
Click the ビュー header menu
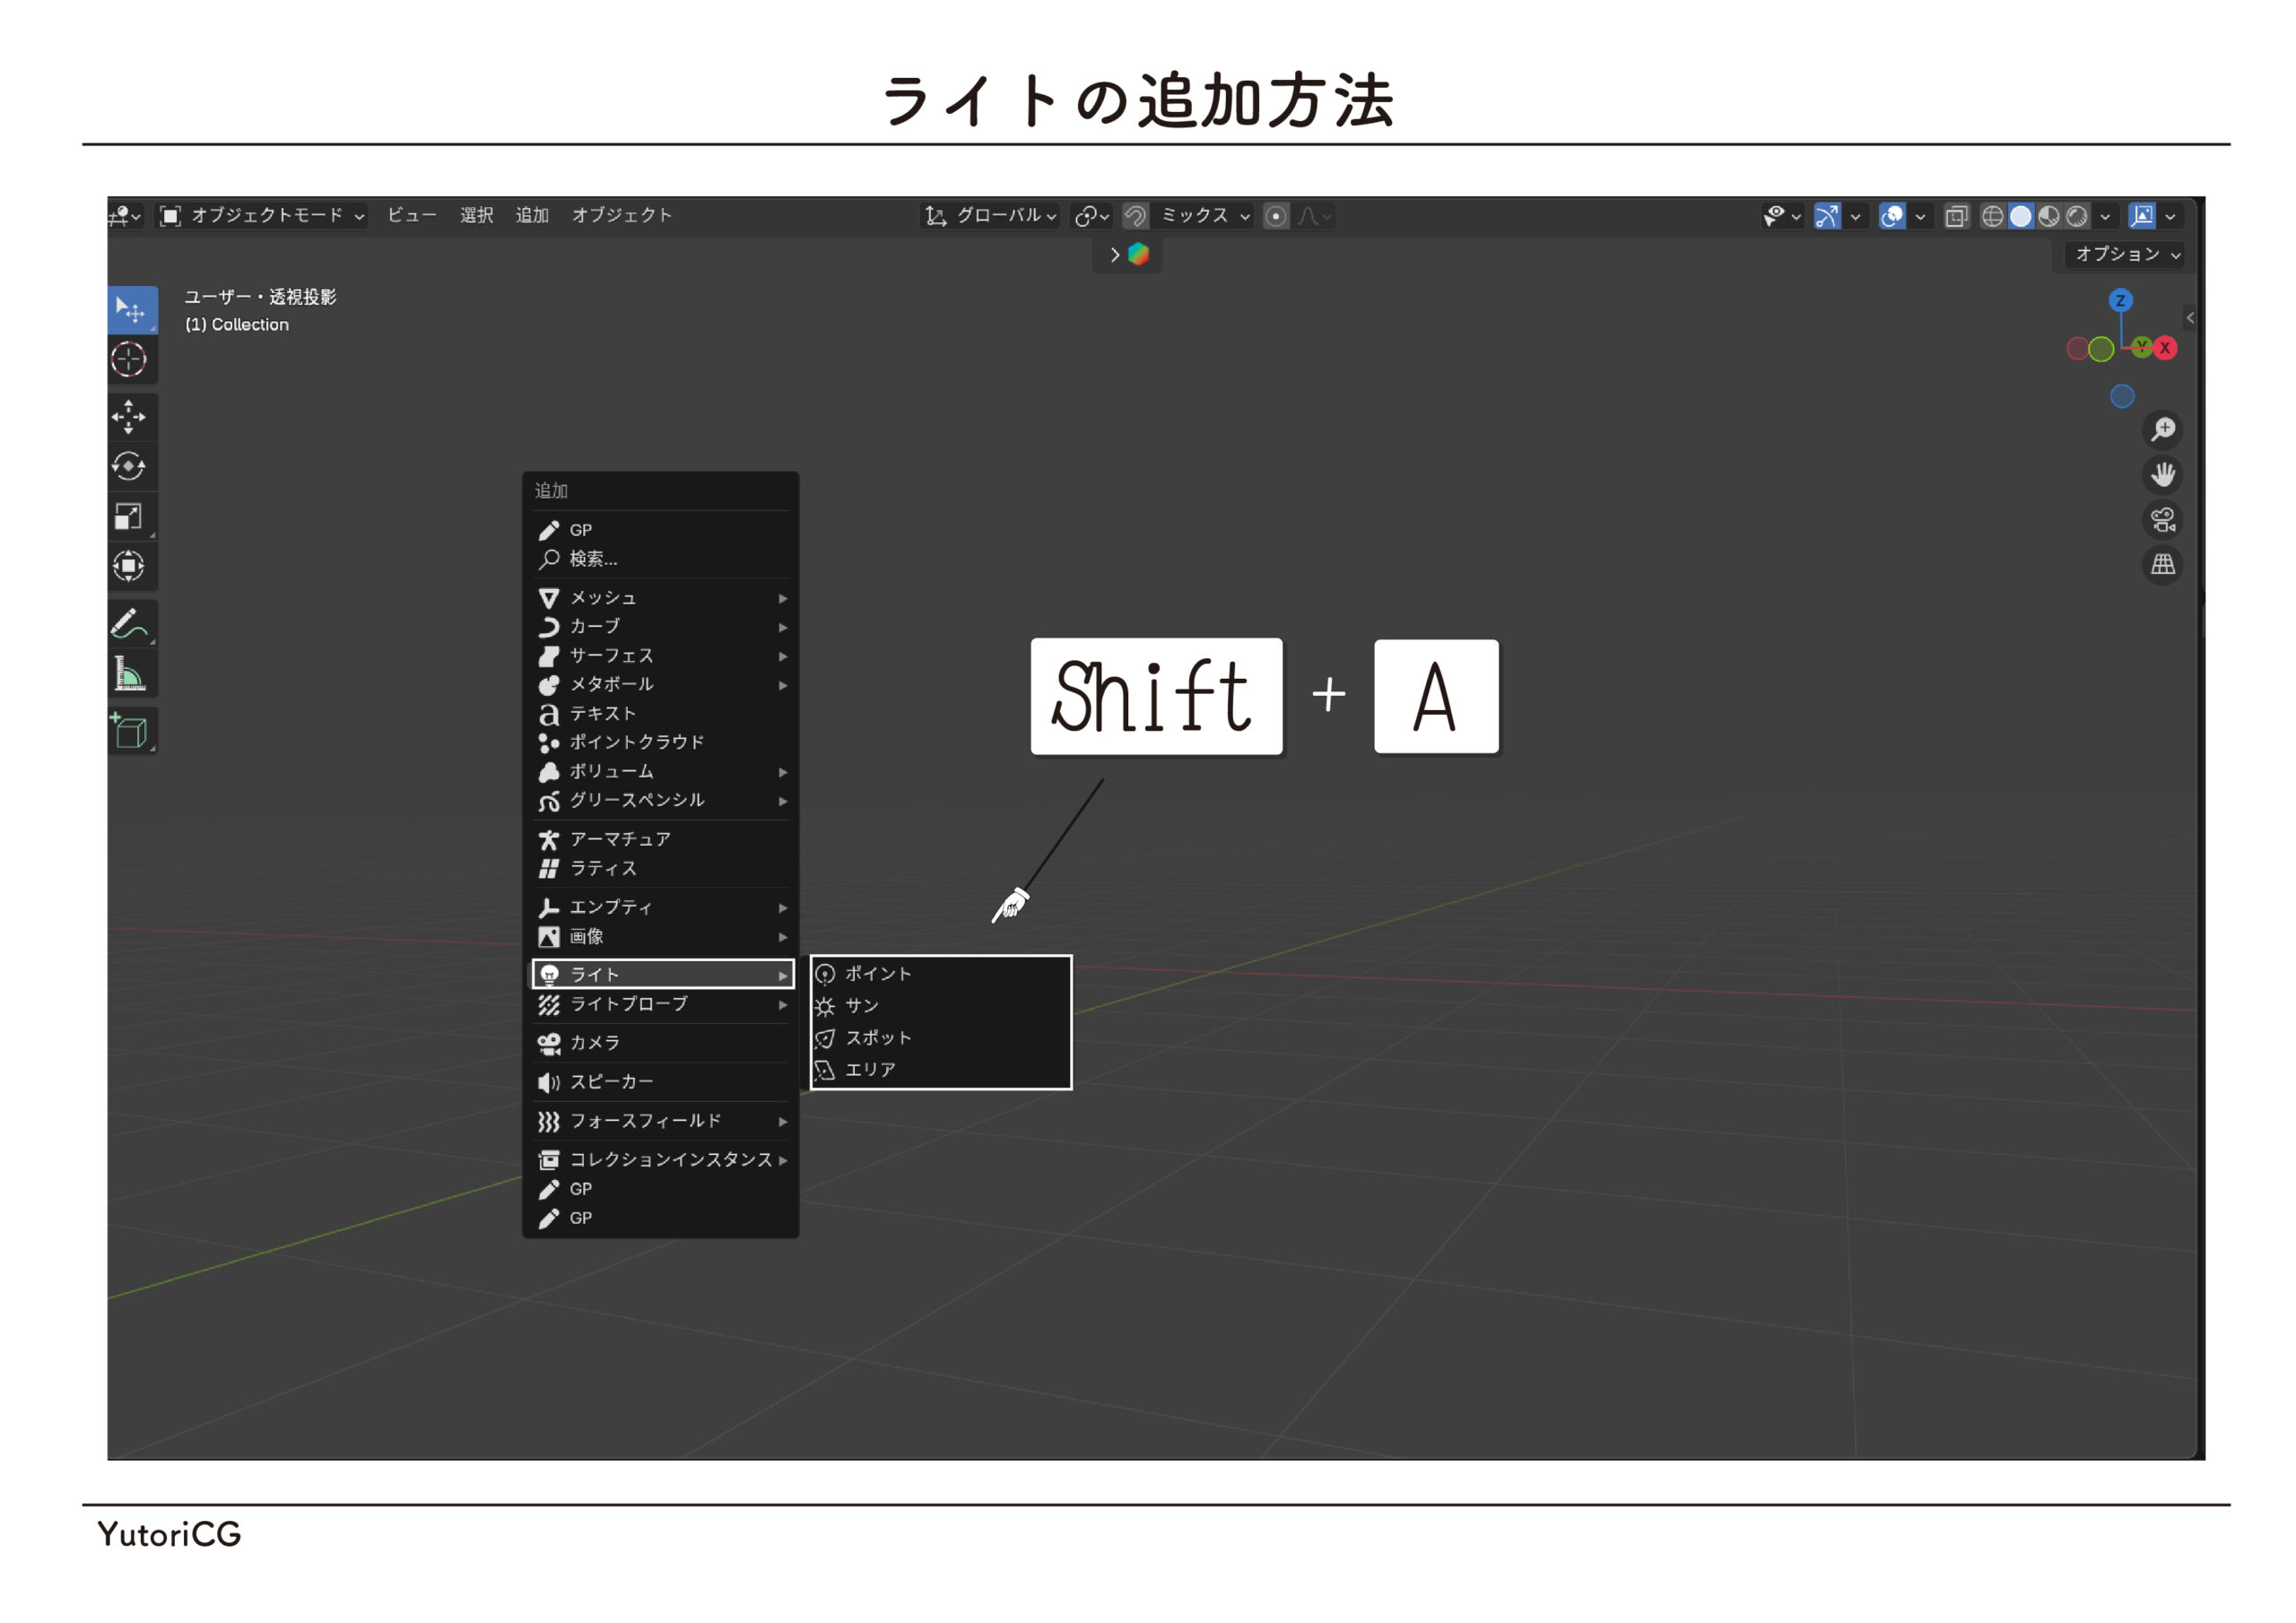412,216
